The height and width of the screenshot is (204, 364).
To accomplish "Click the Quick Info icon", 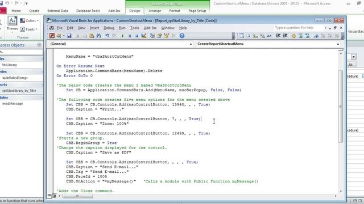I will click(255, 36).
